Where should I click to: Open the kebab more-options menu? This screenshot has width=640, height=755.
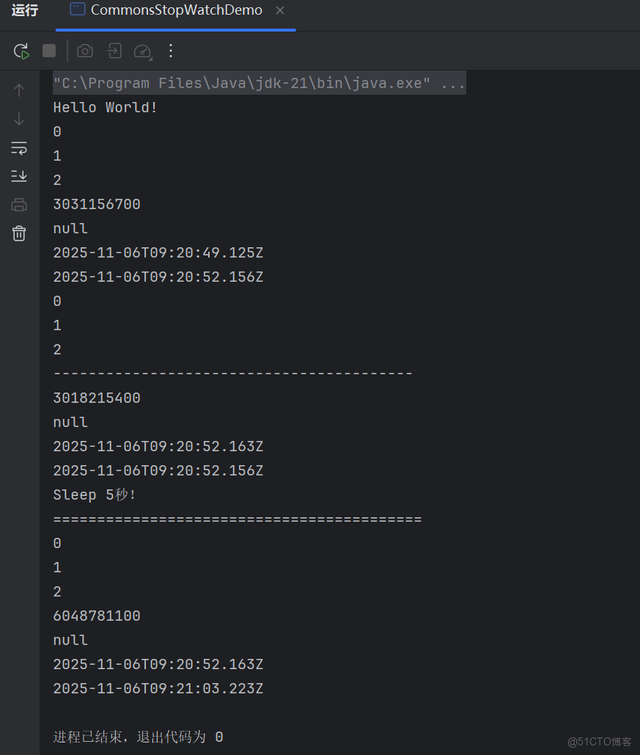(171, 51)
